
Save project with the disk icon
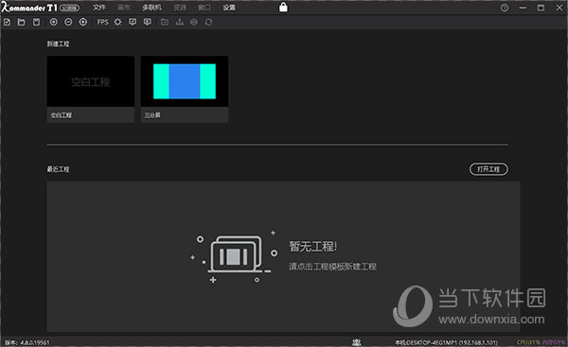click(x=36, y=23)
